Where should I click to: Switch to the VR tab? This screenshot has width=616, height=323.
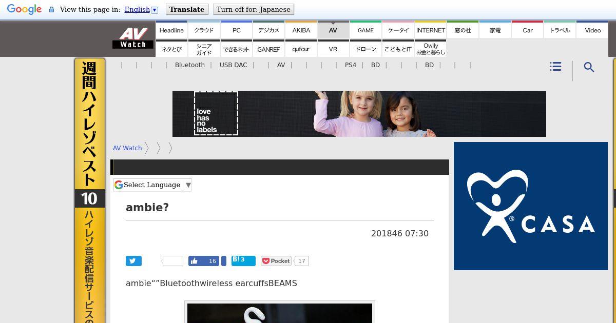[333, 49]
